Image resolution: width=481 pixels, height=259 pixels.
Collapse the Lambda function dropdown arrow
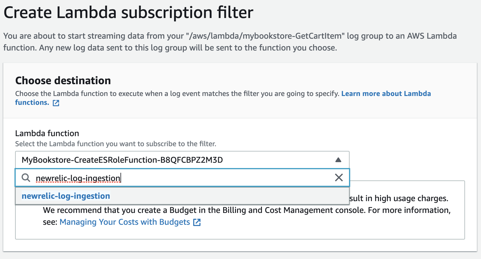[x=338, y=160]
